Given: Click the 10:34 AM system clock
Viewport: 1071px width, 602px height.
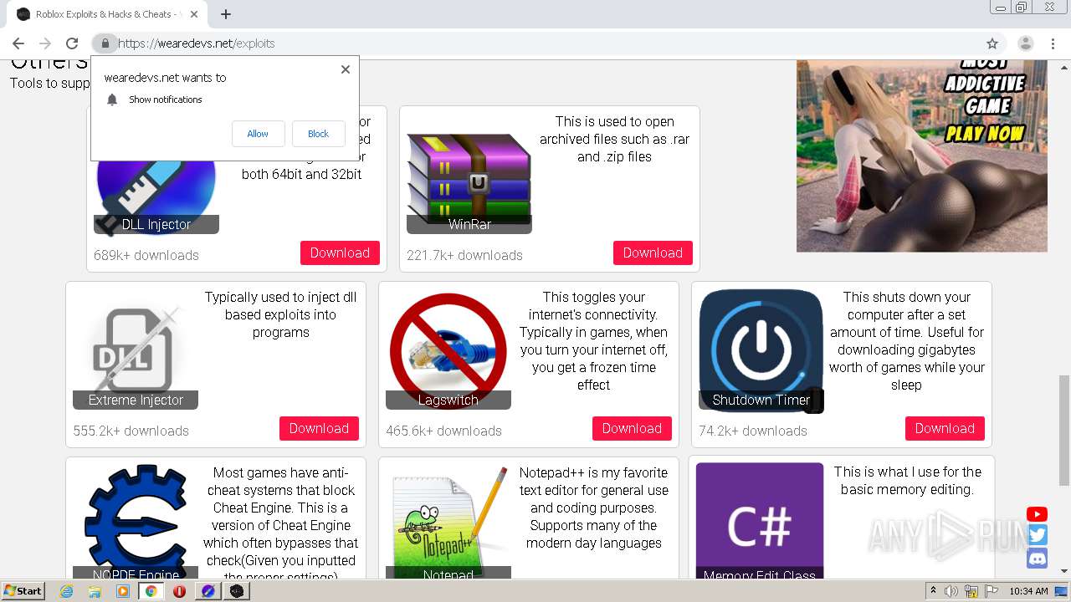Looking at the screenshot, I should [1028, 591].
